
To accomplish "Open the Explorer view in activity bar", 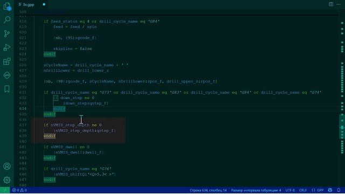I will pos(7,6).
